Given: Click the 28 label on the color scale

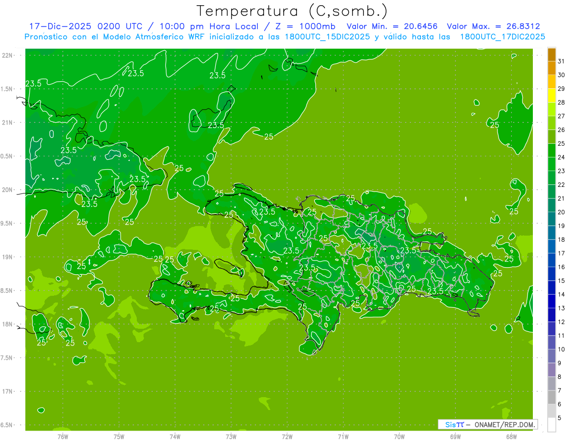Looking at the screenshot, I should (x=561, y=103).
